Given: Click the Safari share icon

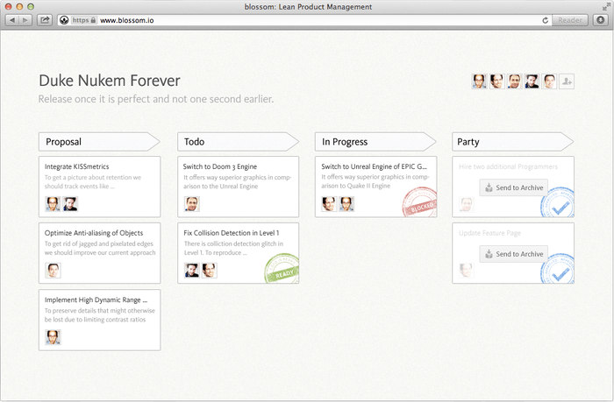Looking at the screenshot, I should point(45,19).
